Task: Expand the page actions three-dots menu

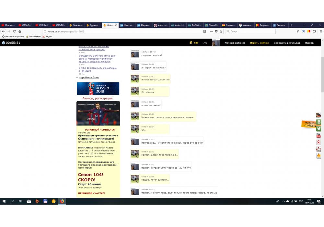Action: coord(211,31)
